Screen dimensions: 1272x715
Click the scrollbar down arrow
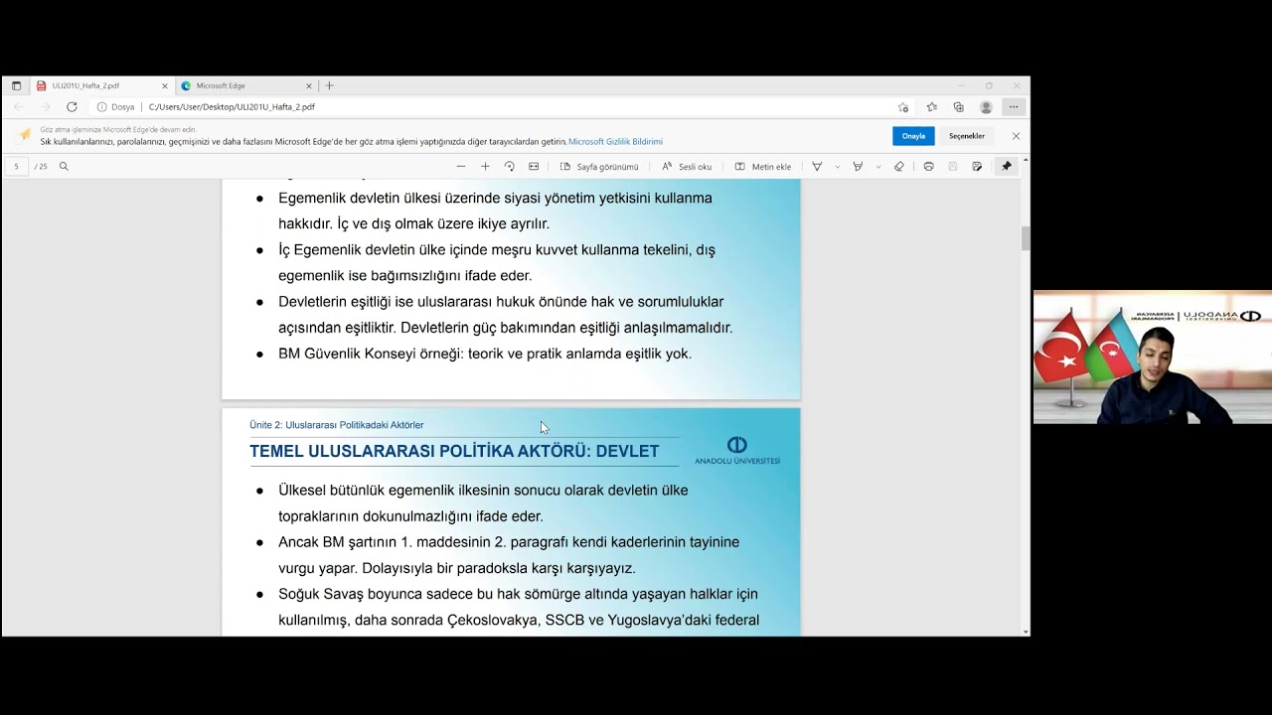point(1026,632)
